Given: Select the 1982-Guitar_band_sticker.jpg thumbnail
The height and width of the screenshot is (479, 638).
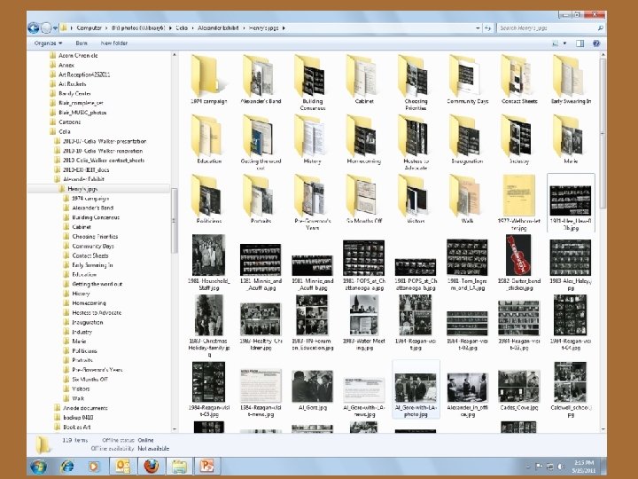Looking at the screenshot, I should click(517, 257).
